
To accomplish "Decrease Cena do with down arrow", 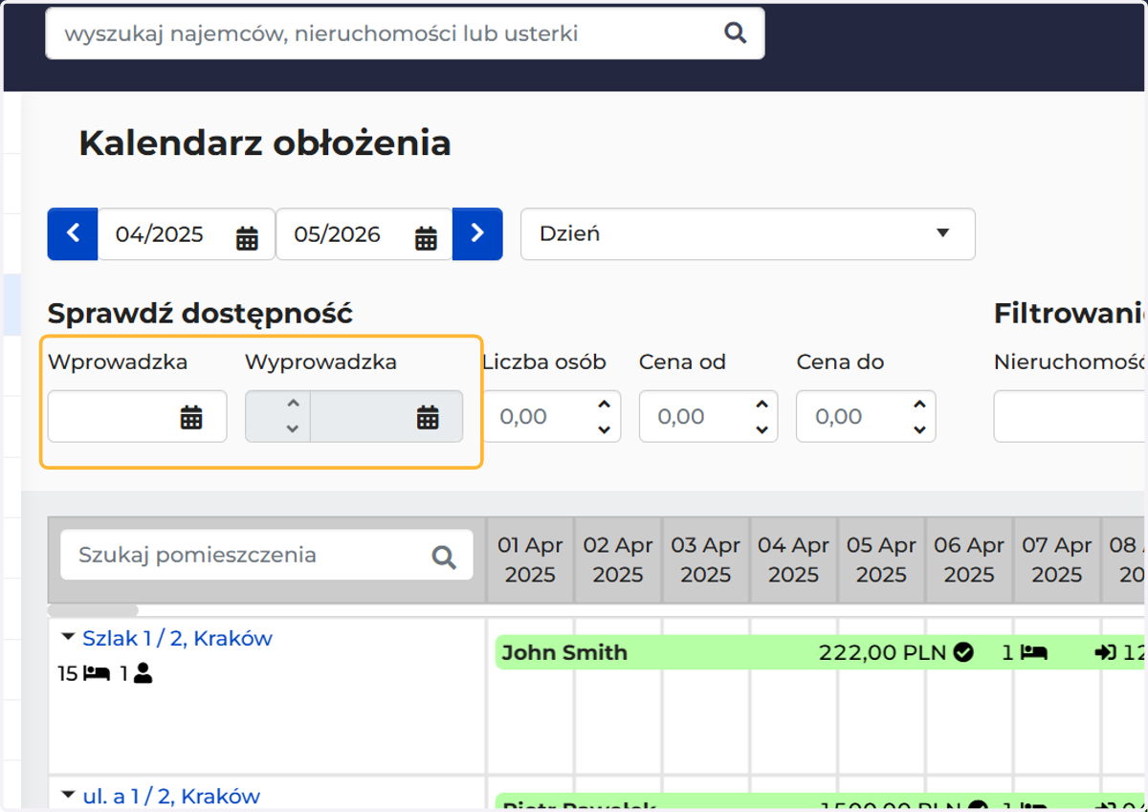I will click(919, 429).
